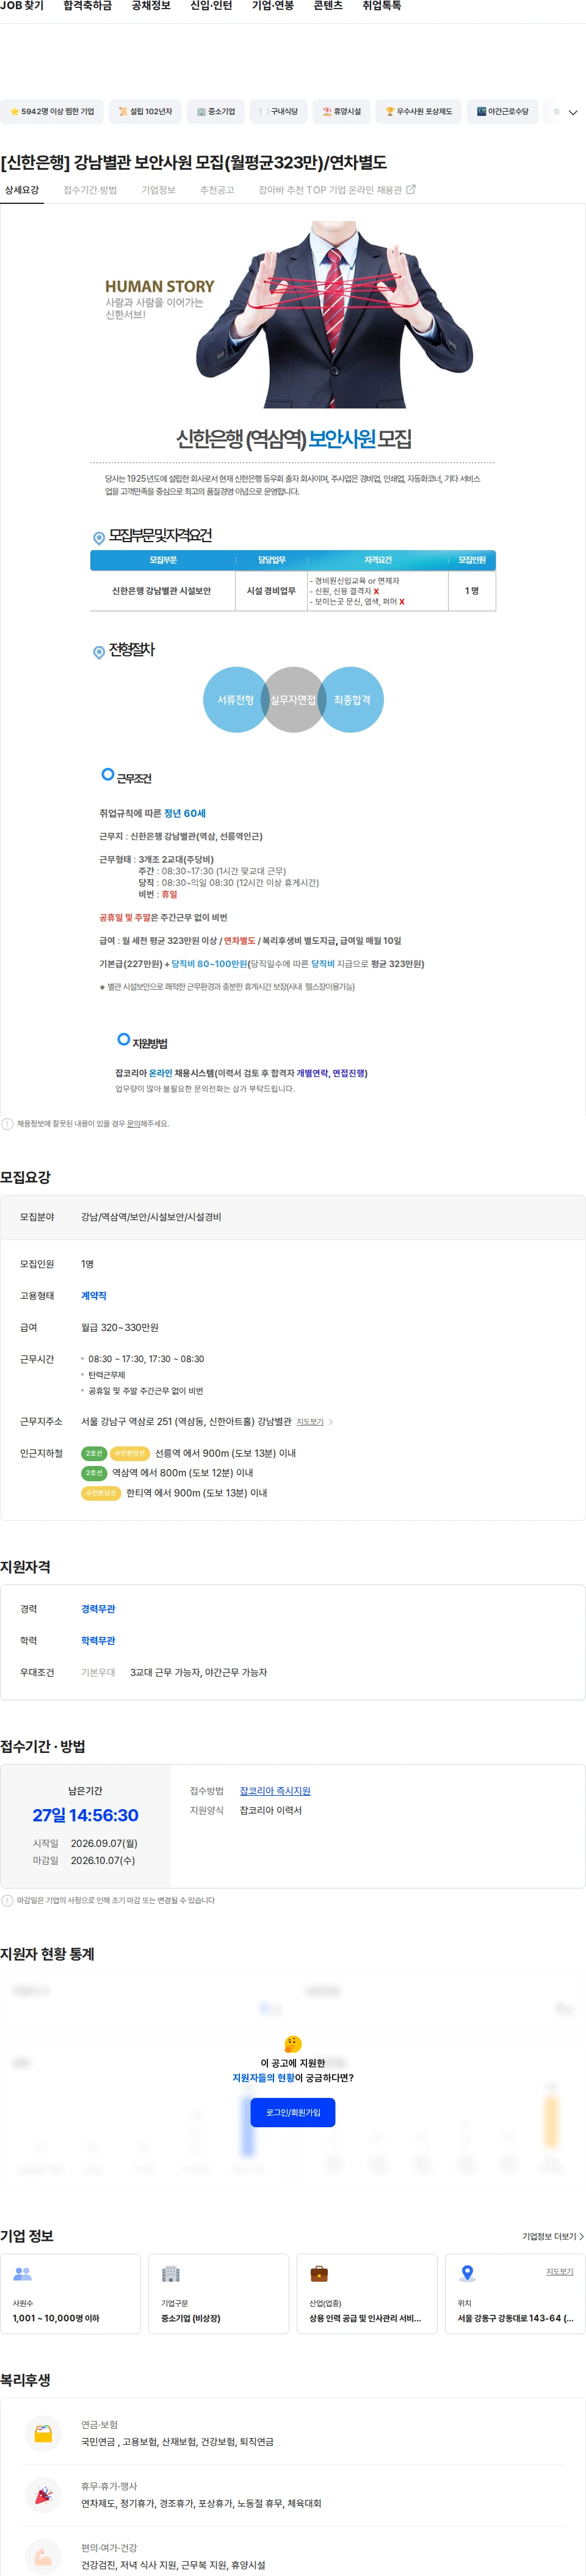The image size is (586, 2576).
Task: Click the job title 신한은행 강남별관 보안사원 모집
Action: click(x=193, y=162)
